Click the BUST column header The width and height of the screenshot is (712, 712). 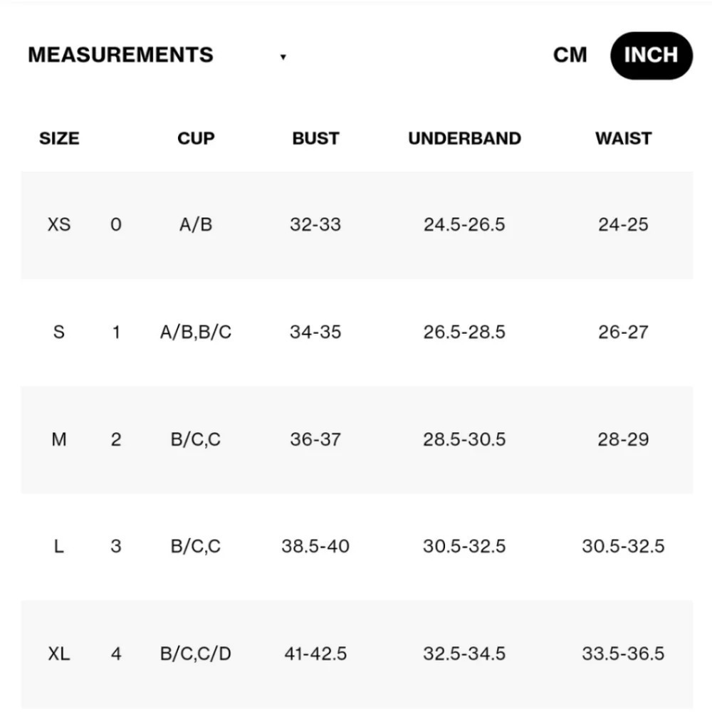(315, 139)
